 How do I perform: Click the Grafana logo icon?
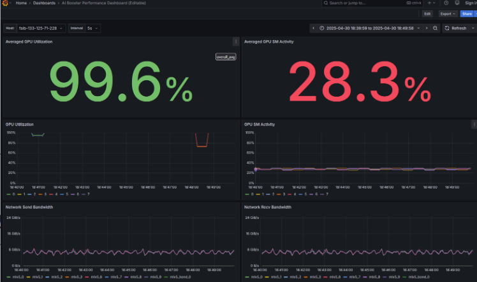click(x=5, y=3)
